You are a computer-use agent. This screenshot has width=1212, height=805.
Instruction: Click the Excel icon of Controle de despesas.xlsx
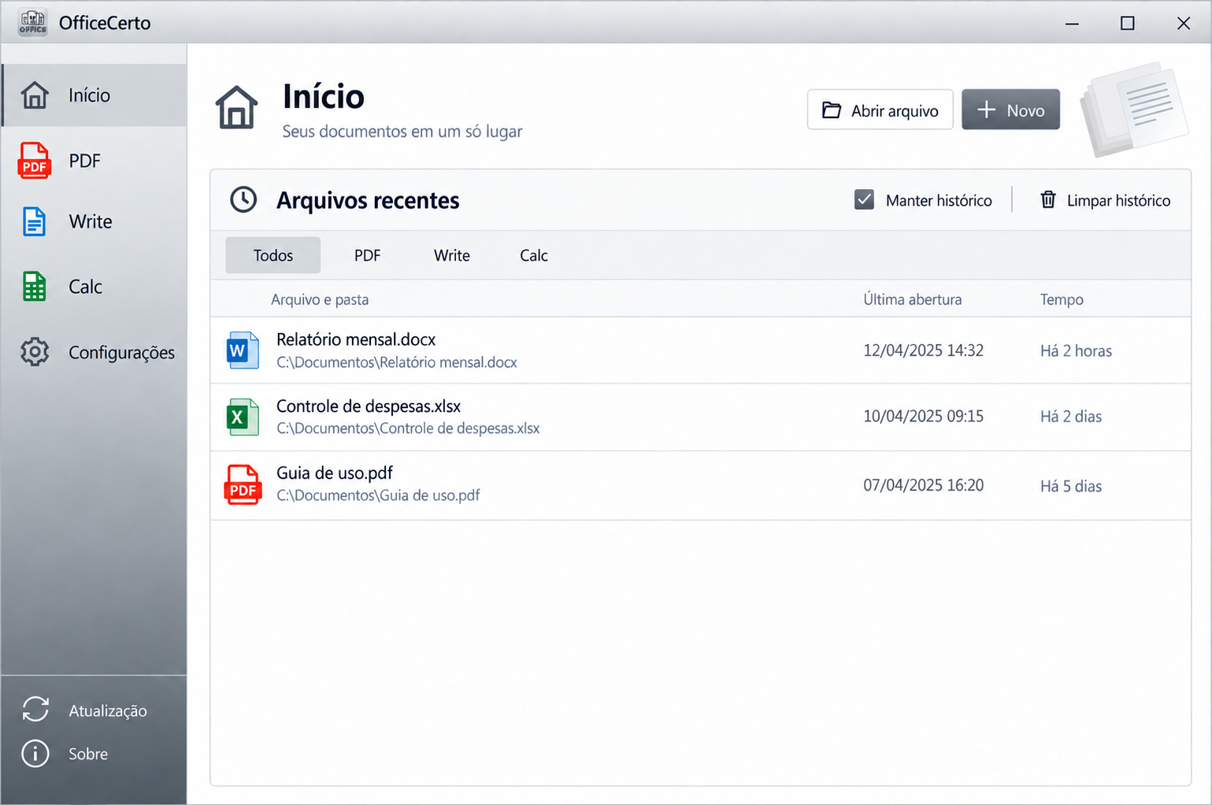click(243, 417)
